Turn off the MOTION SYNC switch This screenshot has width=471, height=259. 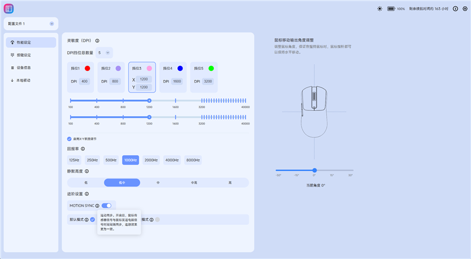(x=107, y=206)
